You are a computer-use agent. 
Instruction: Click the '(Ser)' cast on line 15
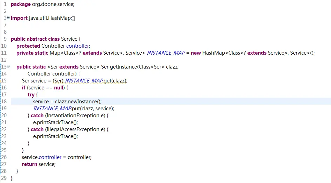[x=58, y=81]
